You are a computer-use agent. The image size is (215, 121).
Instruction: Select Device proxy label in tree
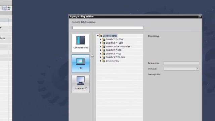tap(112, 61)
